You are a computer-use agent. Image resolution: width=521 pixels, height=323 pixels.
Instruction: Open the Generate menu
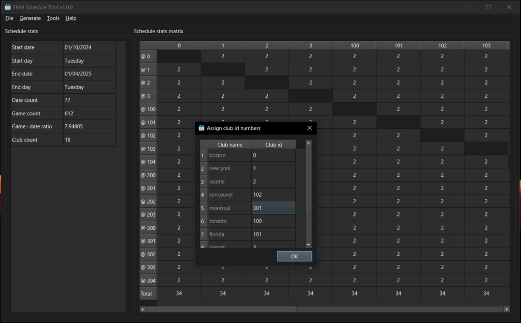click(x=30, y=18)
